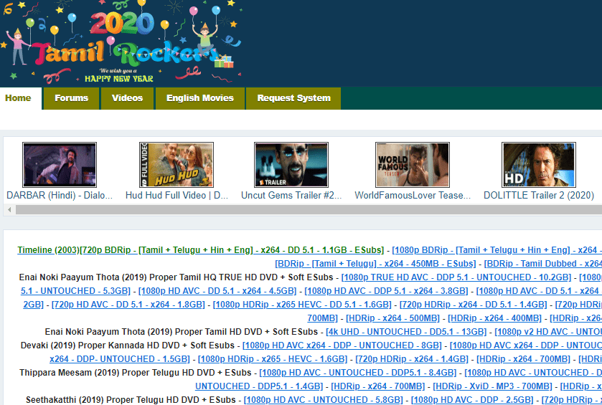This screenshot has width=602, height=405.
Task: Open Thippara Meesam 1080p UNTOUCHED 8.4GB link
Action: click(358, 373)
